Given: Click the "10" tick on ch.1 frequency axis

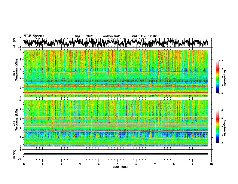Looking at the screenshot, I should (20, 50).
